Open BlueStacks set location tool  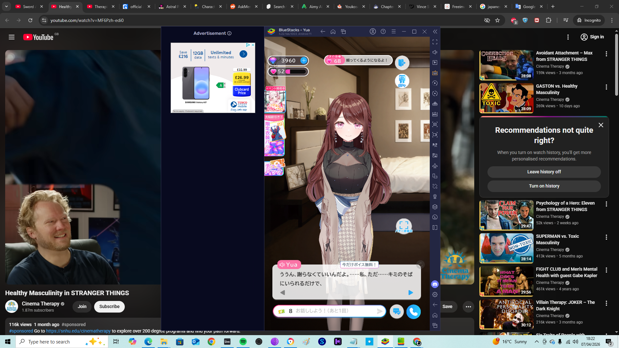435,197
